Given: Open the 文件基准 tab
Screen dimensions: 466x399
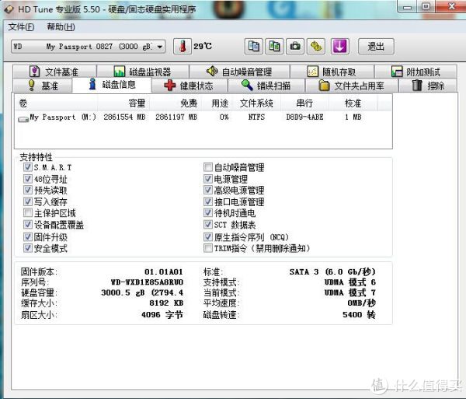Looking at the screenshot, I should 54,72.
